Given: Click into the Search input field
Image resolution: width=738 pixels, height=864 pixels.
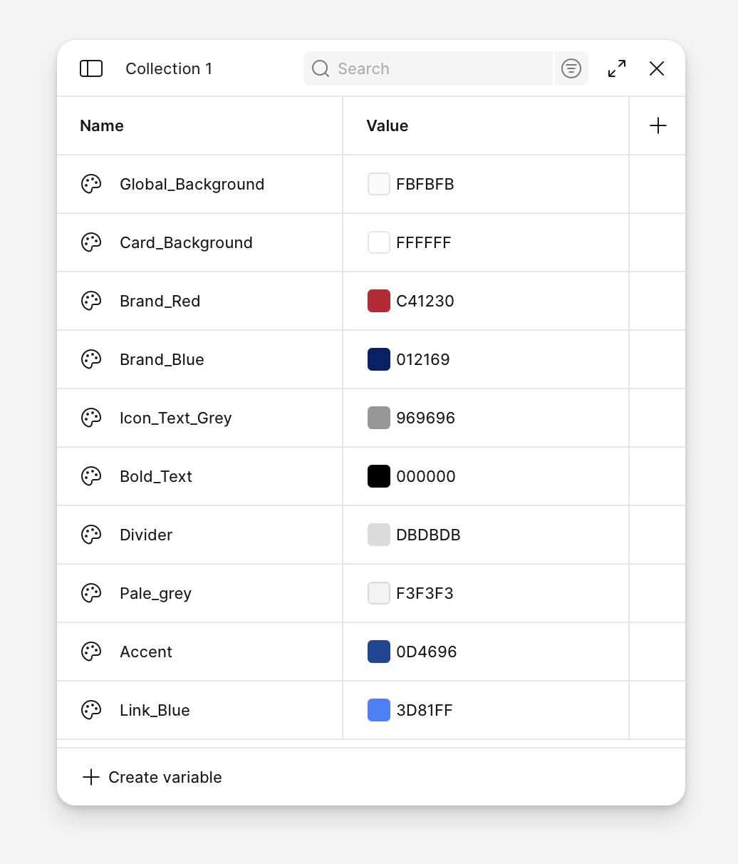Looking at the screenshot, I should pos(427,68).
